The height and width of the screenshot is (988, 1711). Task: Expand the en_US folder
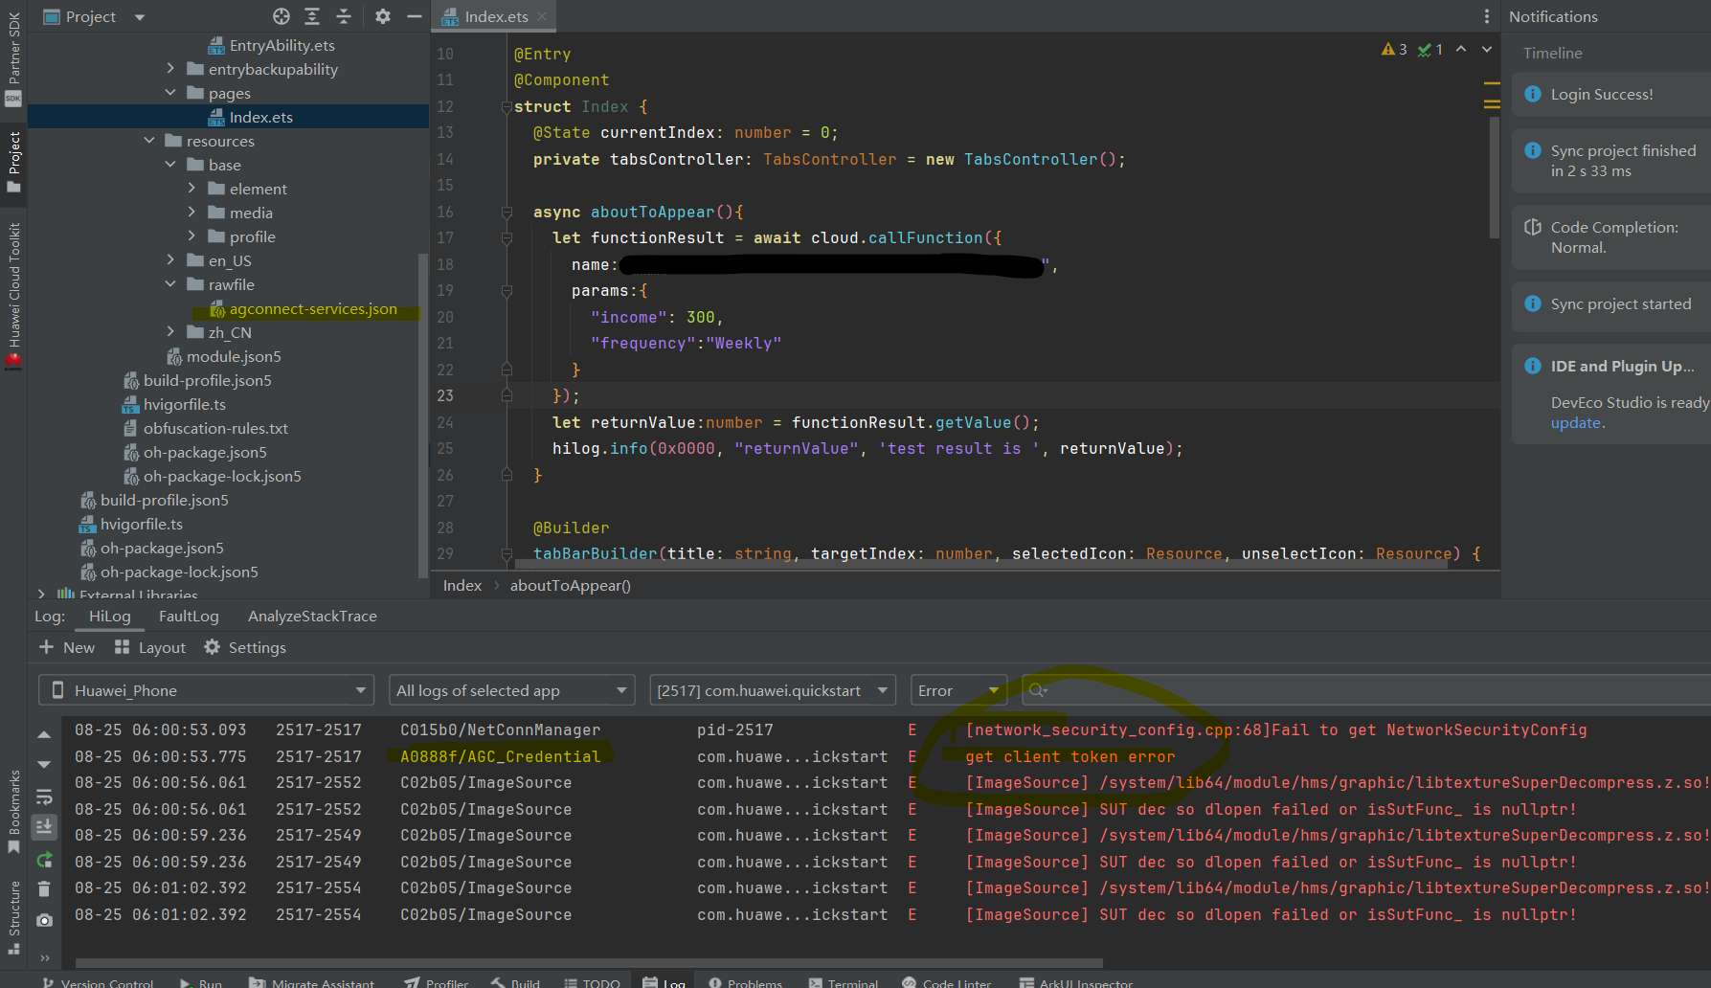click(x=170, y=260)
